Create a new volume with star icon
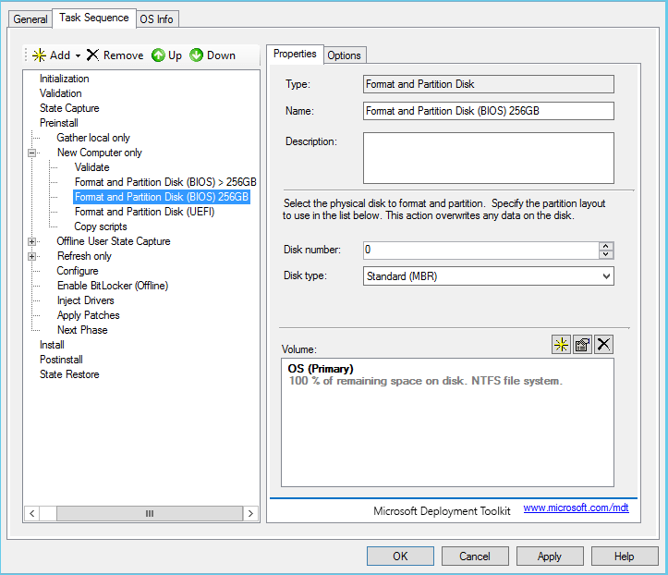Image resolution: width=668 pixels, height=575 pixels. [x=561, y=345]
